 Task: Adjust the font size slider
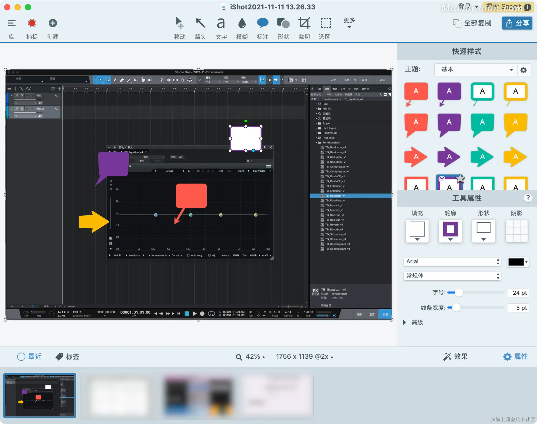tap(459, 292)
